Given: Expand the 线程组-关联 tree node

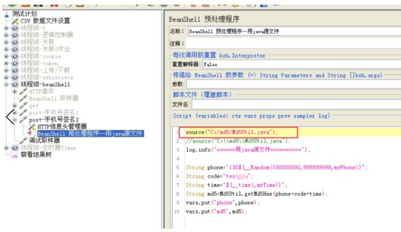Looking at the screenshot, I should click(x=6, y=42).
